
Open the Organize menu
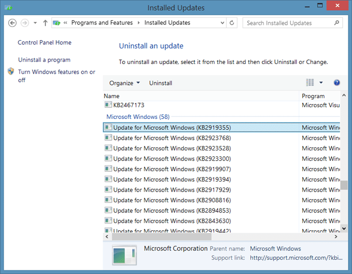point(125,83)
